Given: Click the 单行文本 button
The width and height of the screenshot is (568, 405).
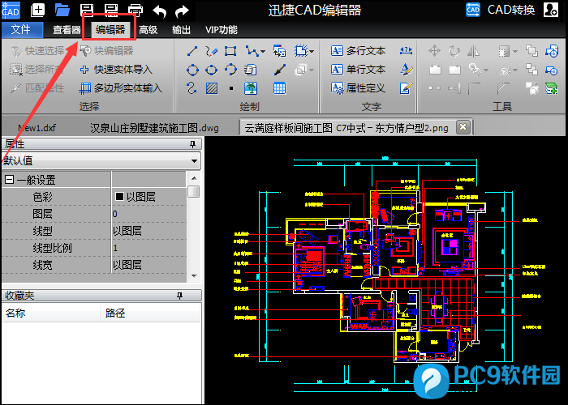Looking at the screenshot, I should (x=358, y=70).
